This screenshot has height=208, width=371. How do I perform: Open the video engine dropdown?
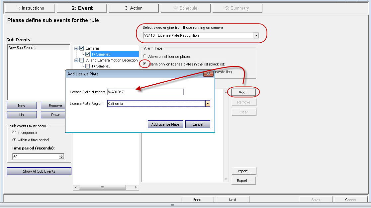pos(256,35)
